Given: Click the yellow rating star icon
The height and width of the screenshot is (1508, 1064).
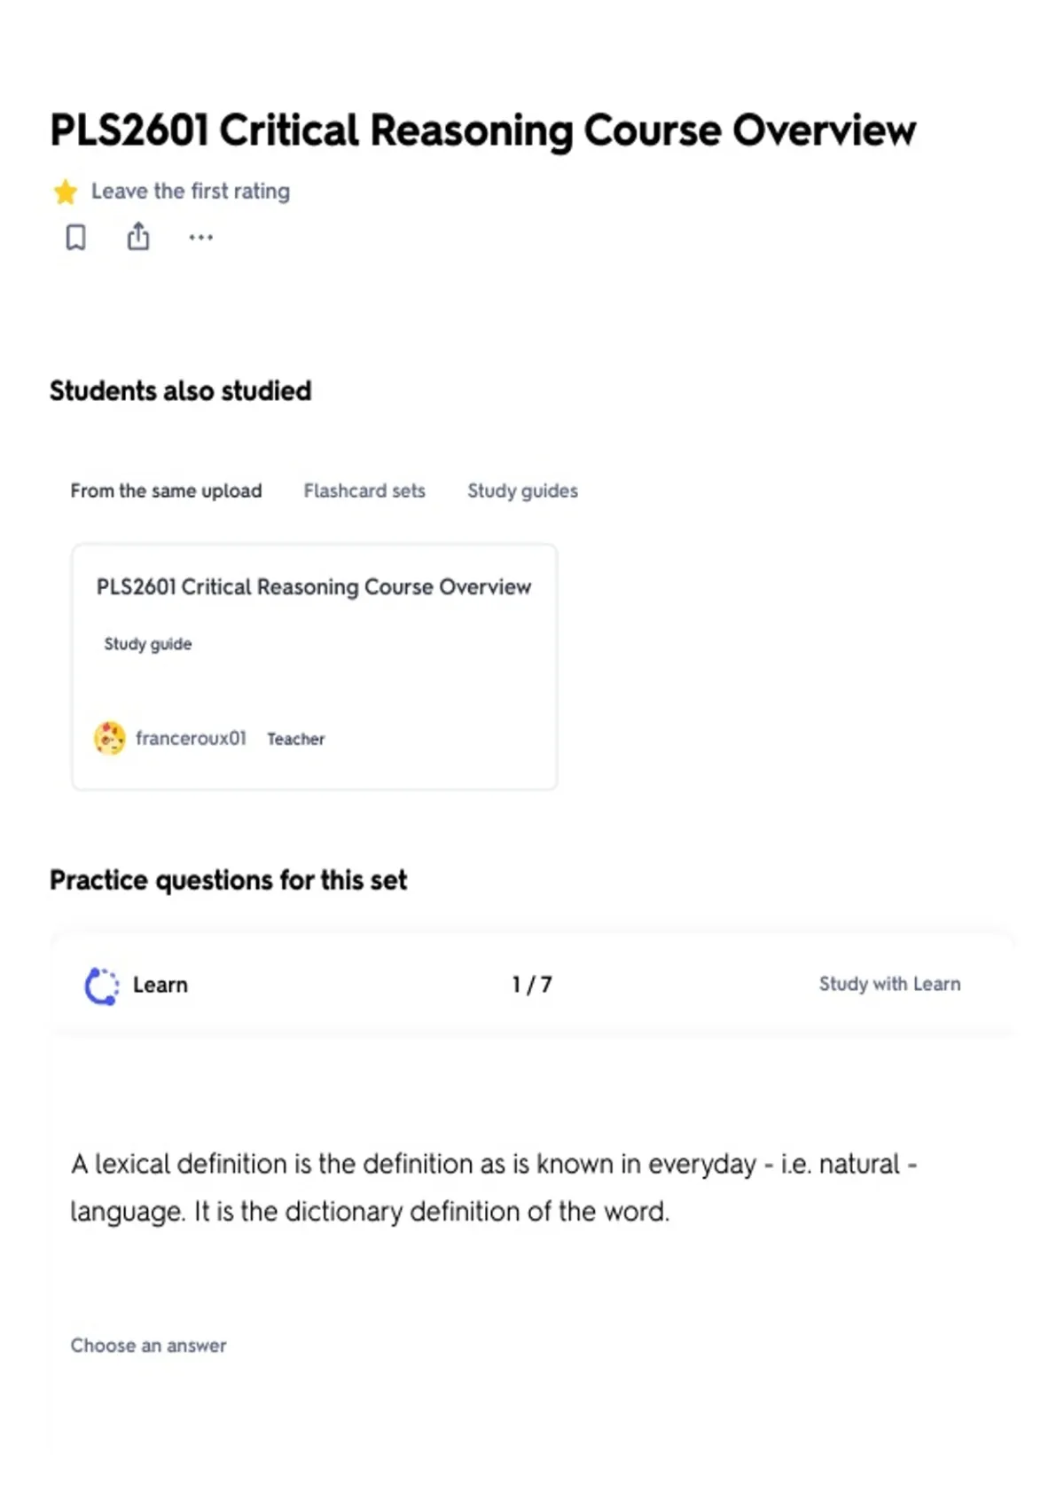Looking at the screenshot, I should click(x=65, y=192).
